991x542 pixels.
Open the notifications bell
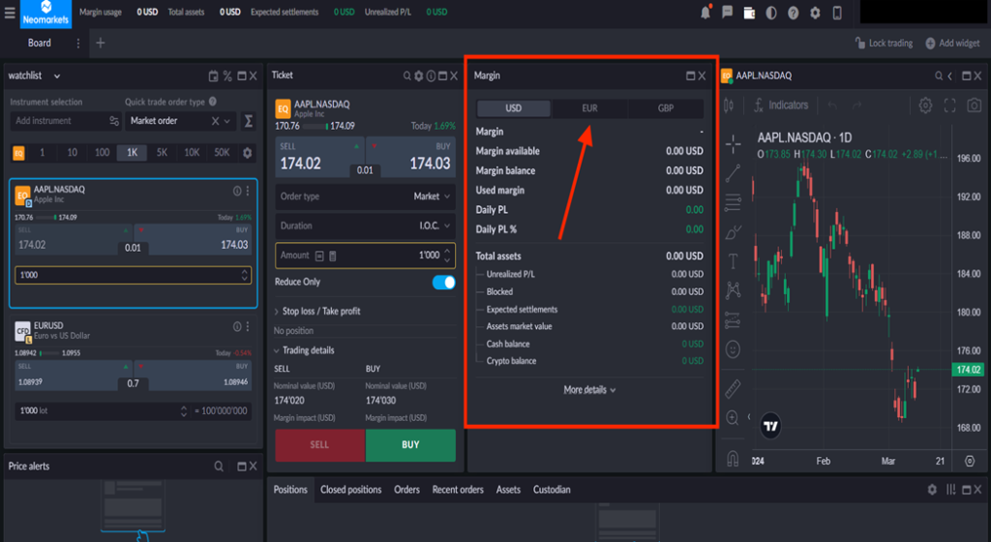pyautogui.click(x=706, y=13)
